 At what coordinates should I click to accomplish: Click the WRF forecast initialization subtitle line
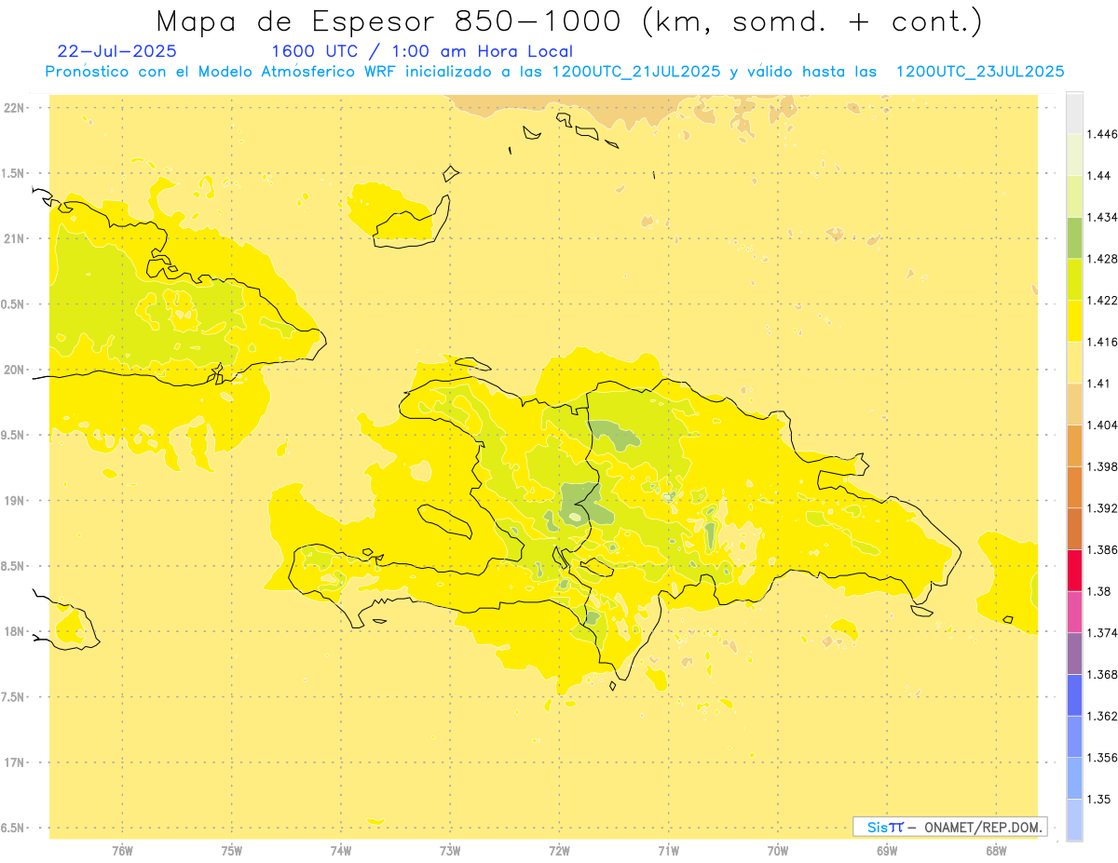(555, 71)
